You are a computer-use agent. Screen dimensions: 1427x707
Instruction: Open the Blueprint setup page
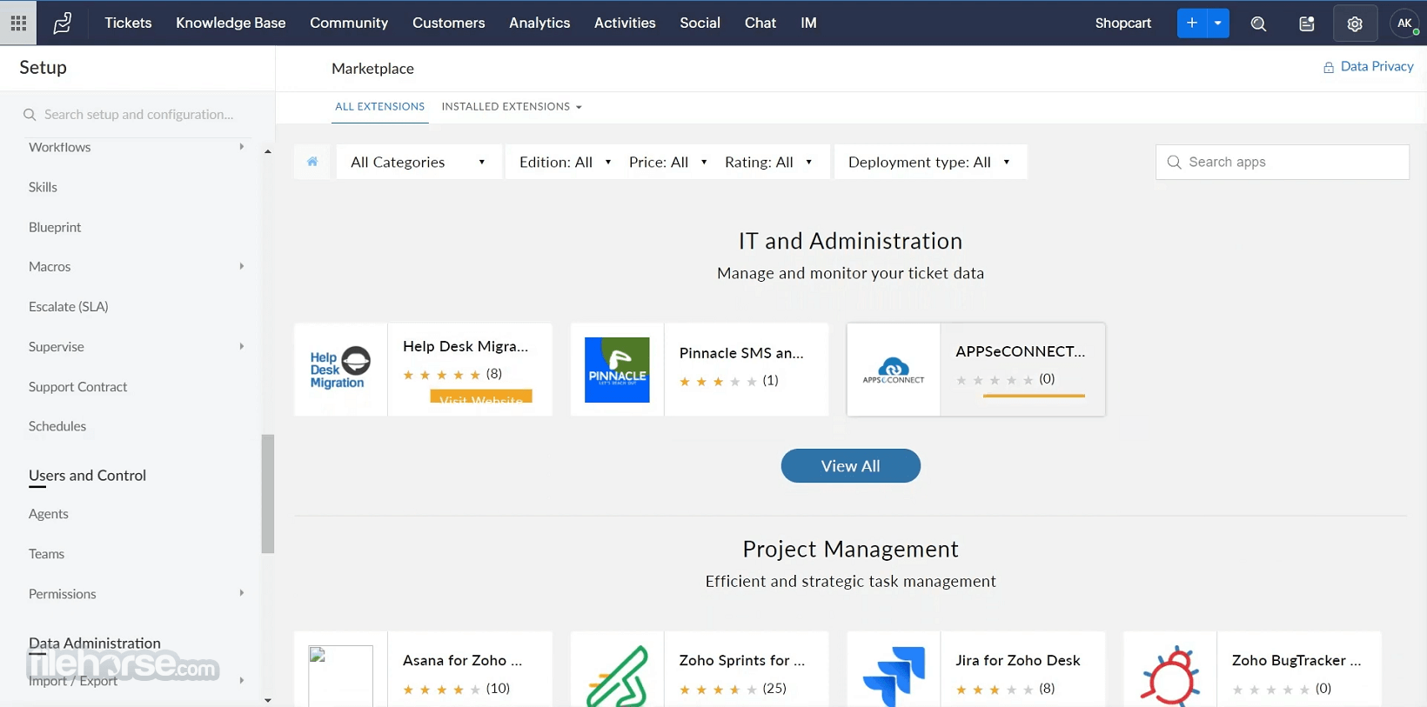point(55,227)
